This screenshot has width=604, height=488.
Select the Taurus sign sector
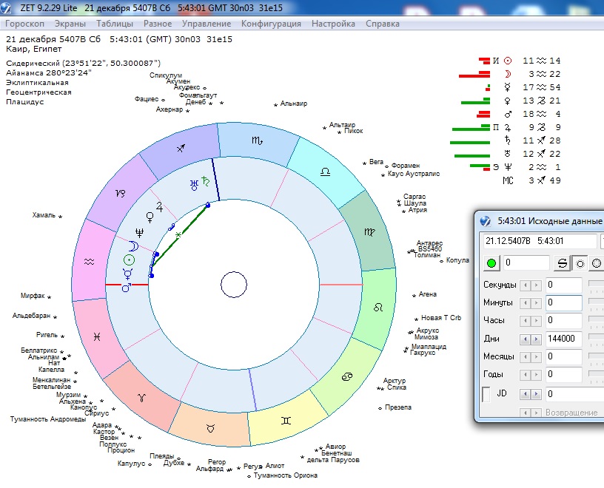210,428
